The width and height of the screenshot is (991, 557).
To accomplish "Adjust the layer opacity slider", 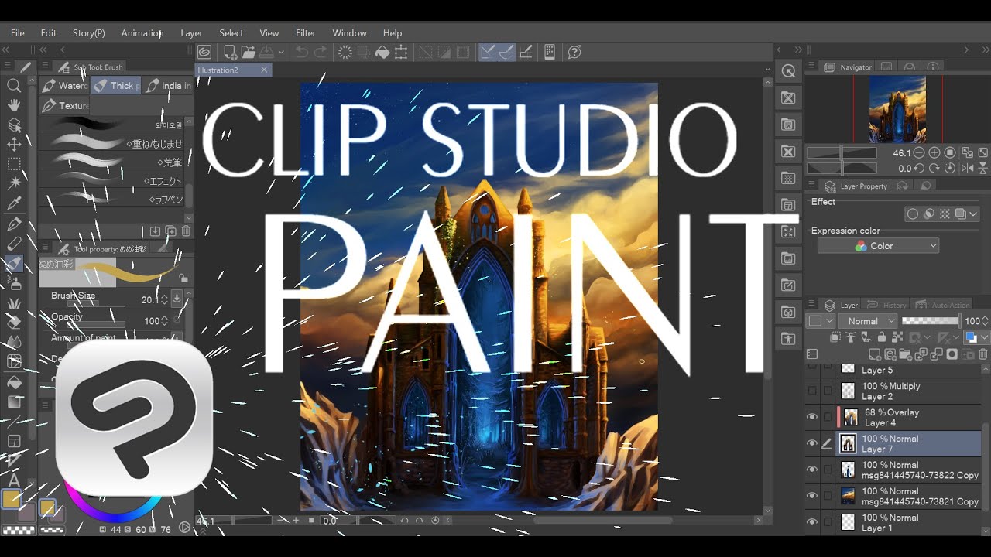I will pyautogui.click(x=931, y=320).
